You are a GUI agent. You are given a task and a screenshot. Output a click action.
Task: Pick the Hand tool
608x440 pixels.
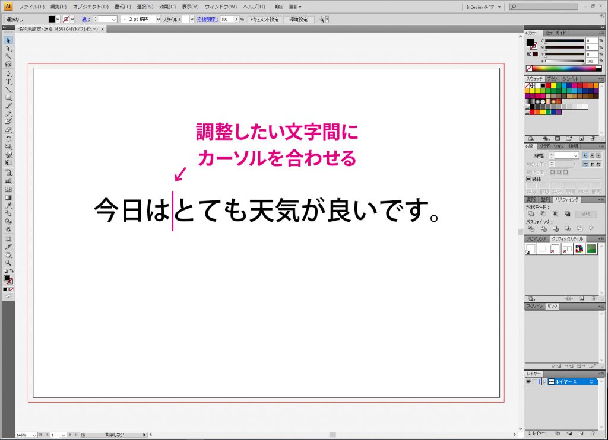(8, 254)
